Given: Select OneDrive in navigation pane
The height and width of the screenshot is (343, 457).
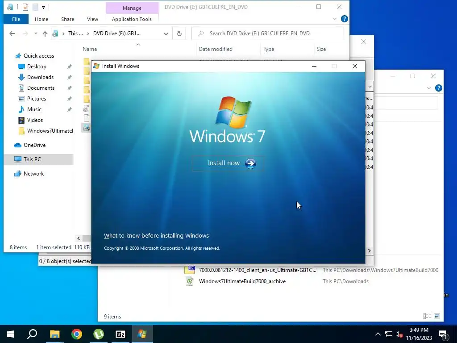Looking at the screenshot, I should click(x=34, y=145).
